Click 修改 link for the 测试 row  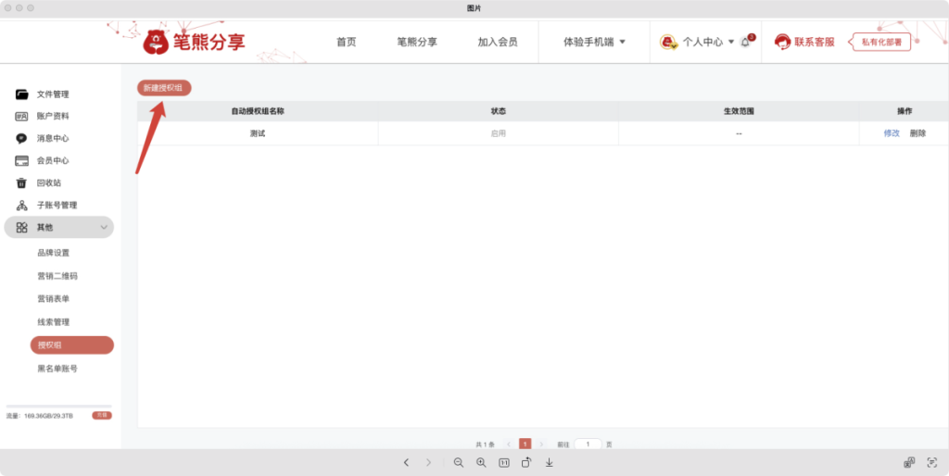point(892,133)
